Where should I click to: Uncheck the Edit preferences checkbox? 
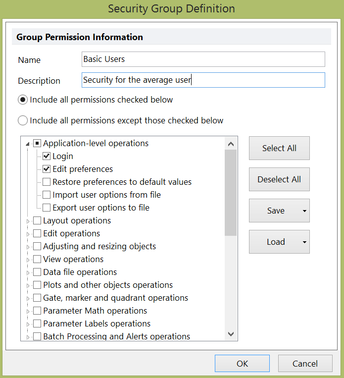pyautogui.click(x=47, y=169)
